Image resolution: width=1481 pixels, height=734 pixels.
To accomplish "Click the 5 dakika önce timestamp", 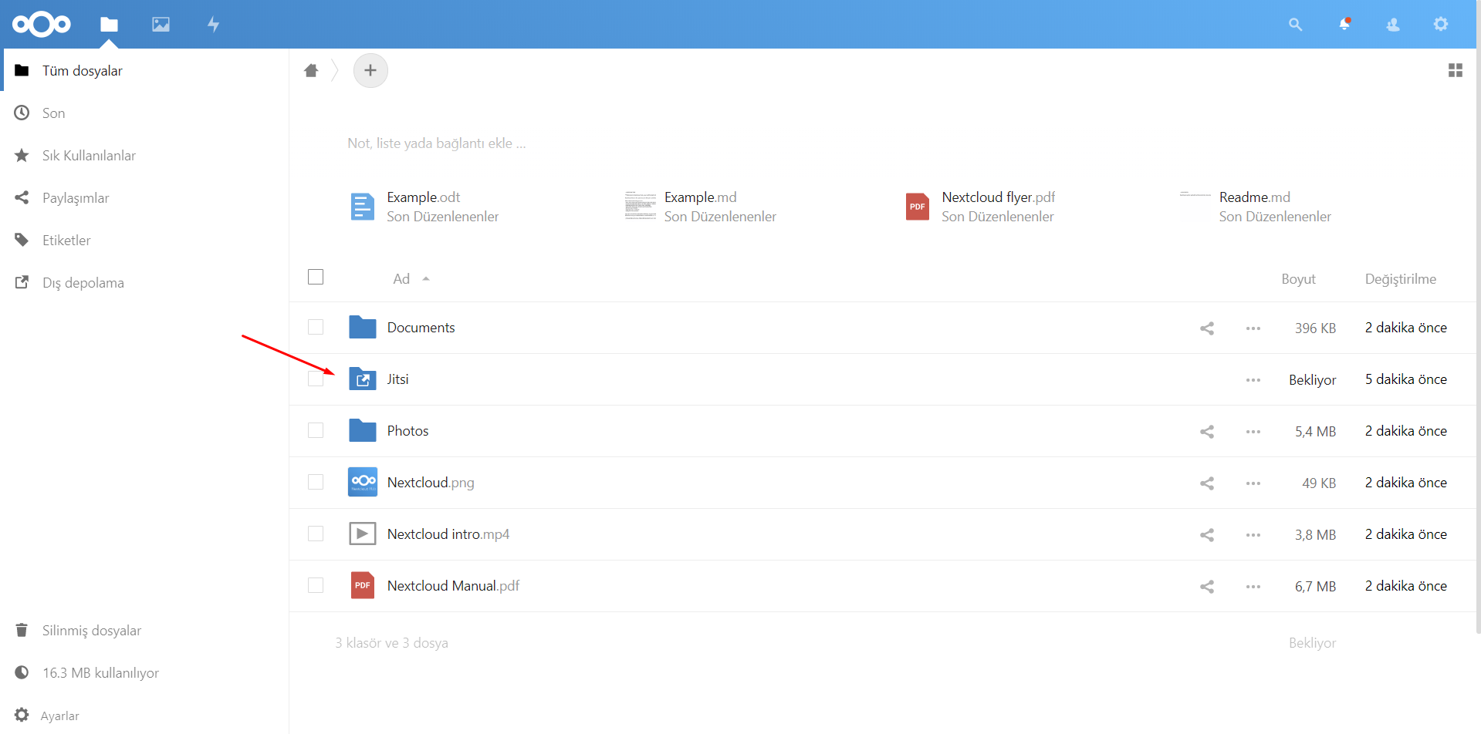I will pyautogui.click(x=1405, y=379).
